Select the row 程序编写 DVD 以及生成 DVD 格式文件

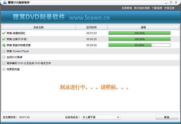(91, 63)
